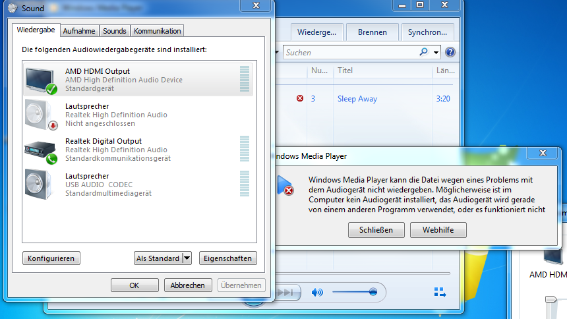The height and width of the screenshot is (319, 567).
Task: Click the Nu... column header
Action: (320, 71)
